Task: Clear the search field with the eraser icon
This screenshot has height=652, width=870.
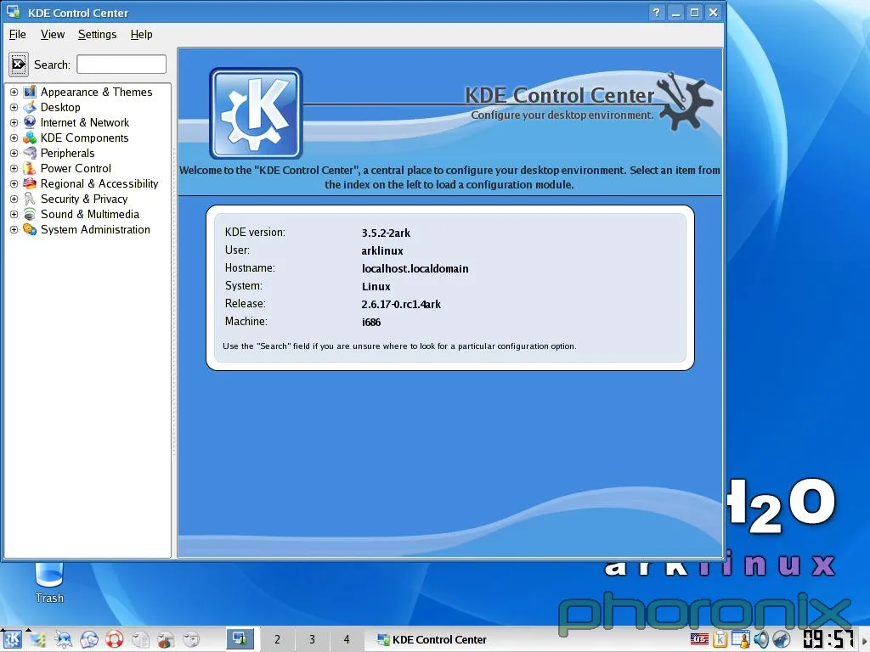Action: [19, 65]
